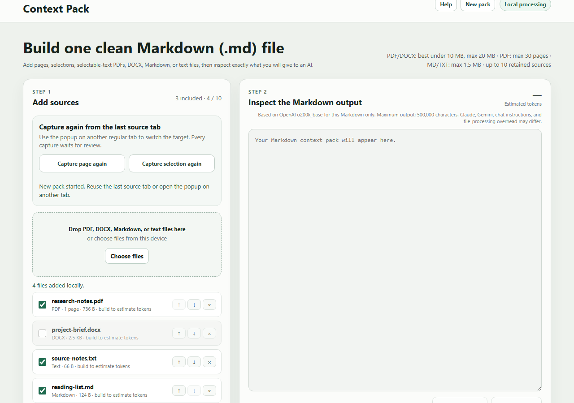Toggle the reading-list.md checkbox
The height and width of the screenshot is (403, 574).
point(43,390)
